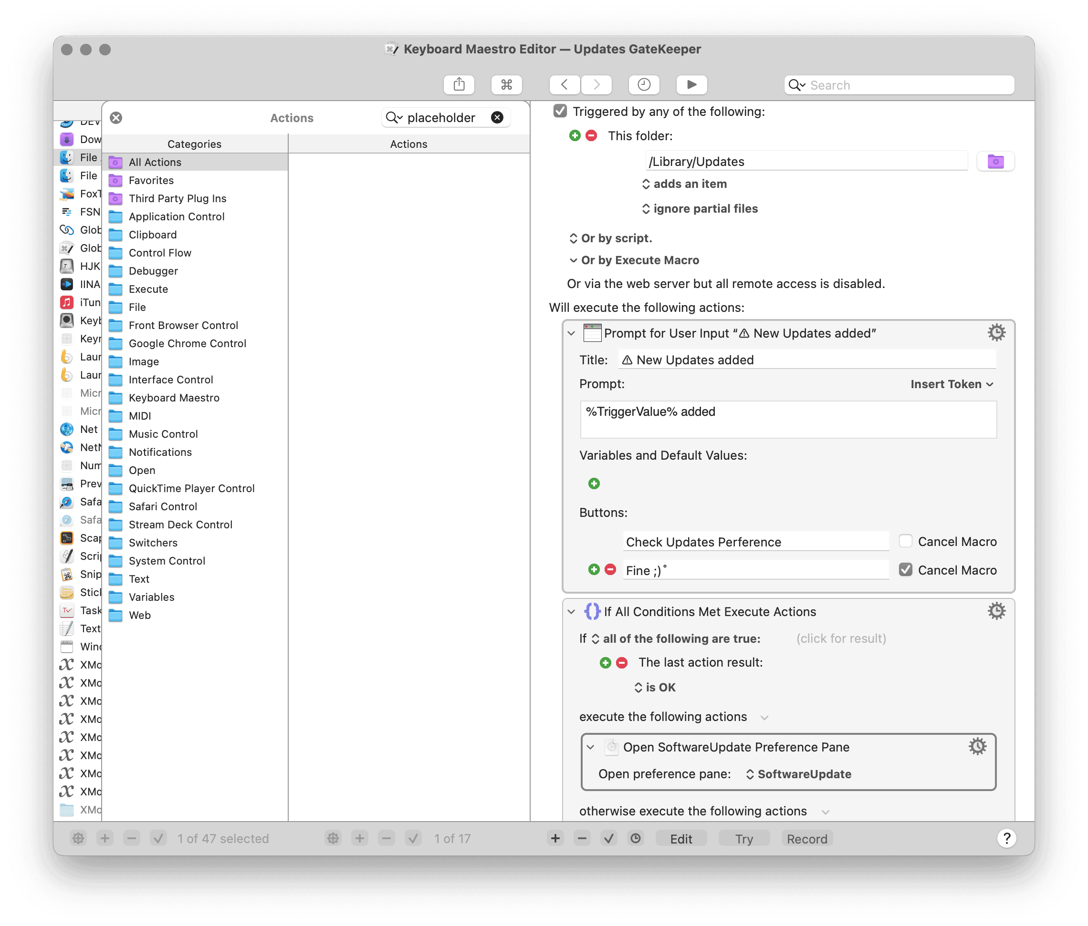Collapse the If All Conditions Met action
The width and height of the screenshot is (1088, 926).
click(571, 612)
